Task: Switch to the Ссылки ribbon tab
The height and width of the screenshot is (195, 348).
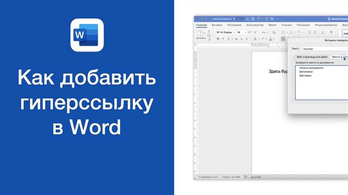Action: [287, 25]
